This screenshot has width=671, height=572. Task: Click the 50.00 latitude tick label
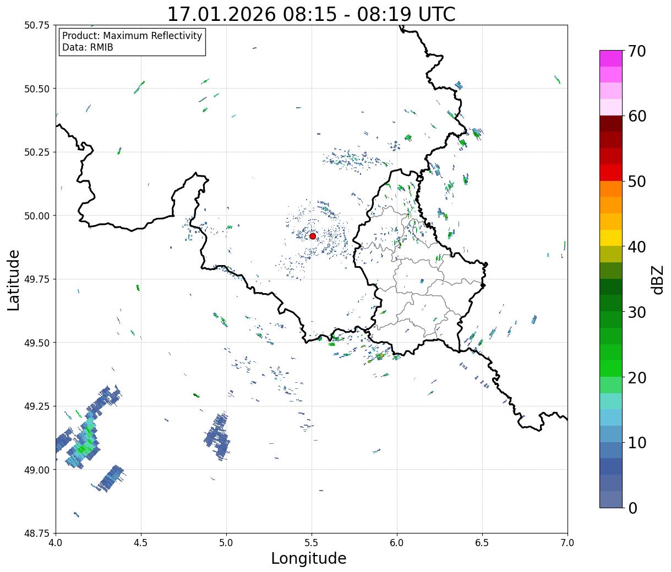pos(37,216)
